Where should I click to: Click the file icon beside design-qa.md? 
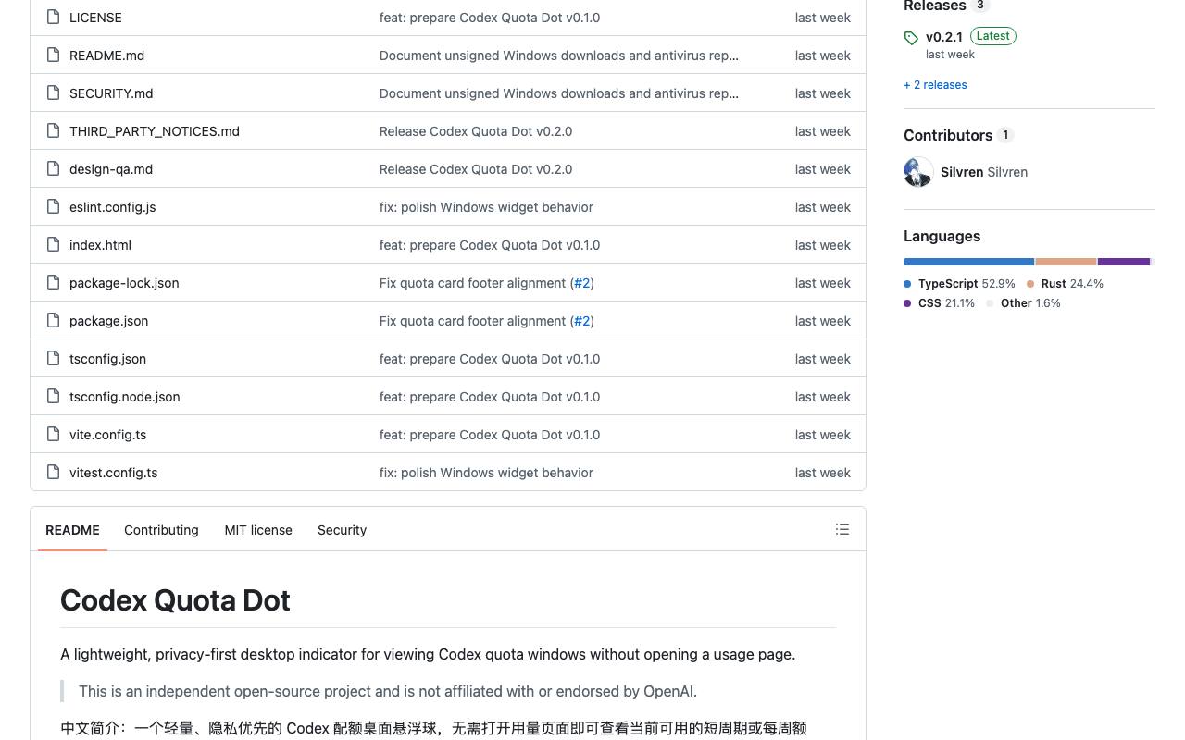(53, 169)
